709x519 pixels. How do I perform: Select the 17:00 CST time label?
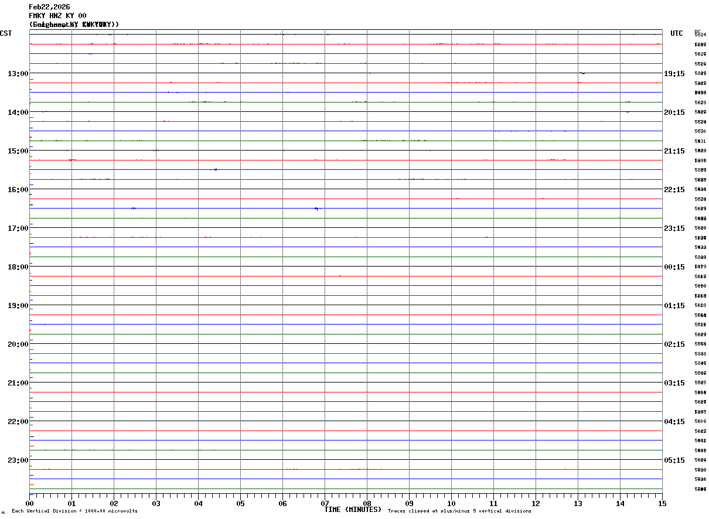tap(18, 228)
